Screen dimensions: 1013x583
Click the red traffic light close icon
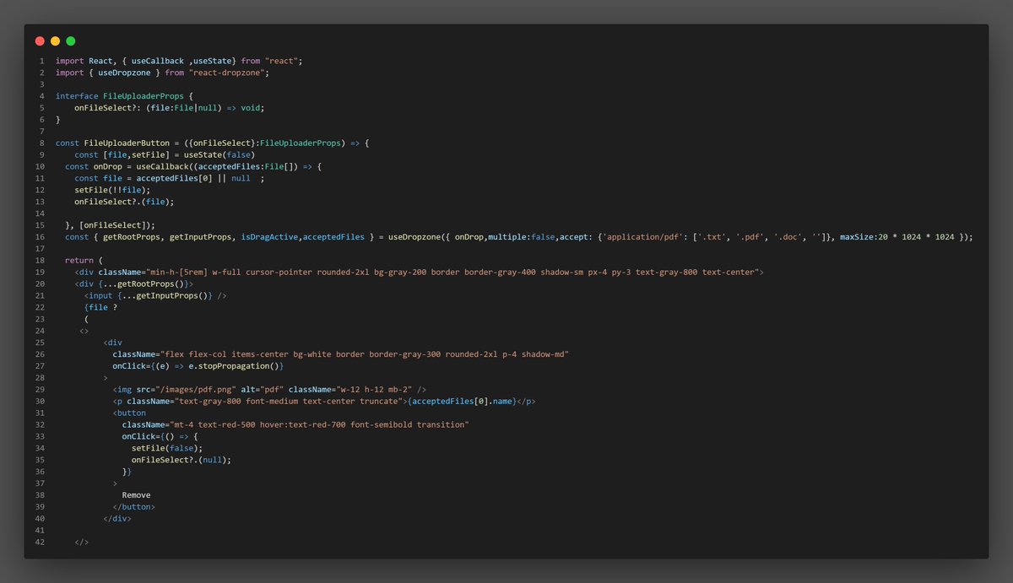point(39,40)
